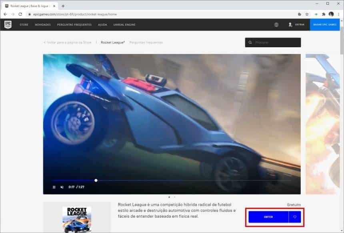
Task: Click the next slide preview image on the right
Action: coord(322,124)
